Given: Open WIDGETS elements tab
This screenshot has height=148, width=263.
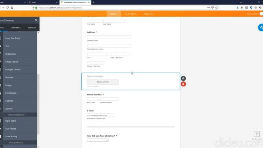Looking at the screenshot, I should (32, 28).
